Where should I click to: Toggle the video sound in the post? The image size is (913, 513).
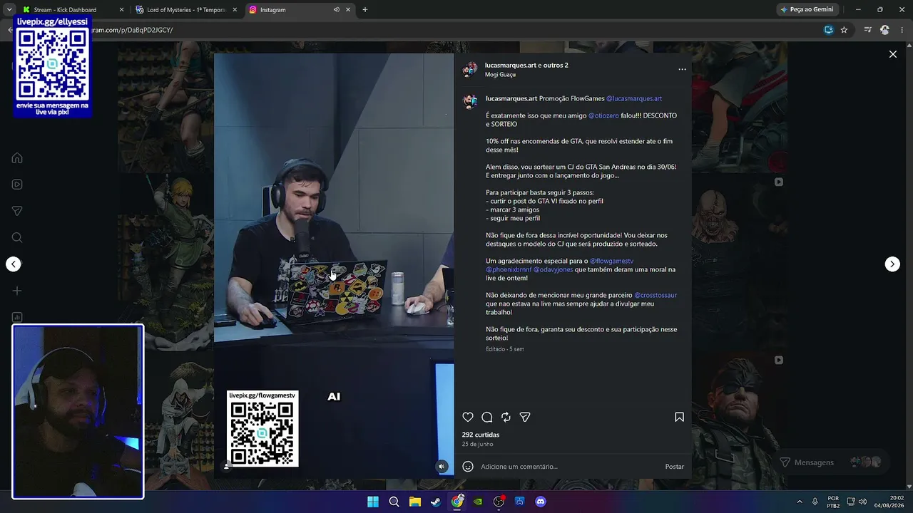tap(442, 467)
